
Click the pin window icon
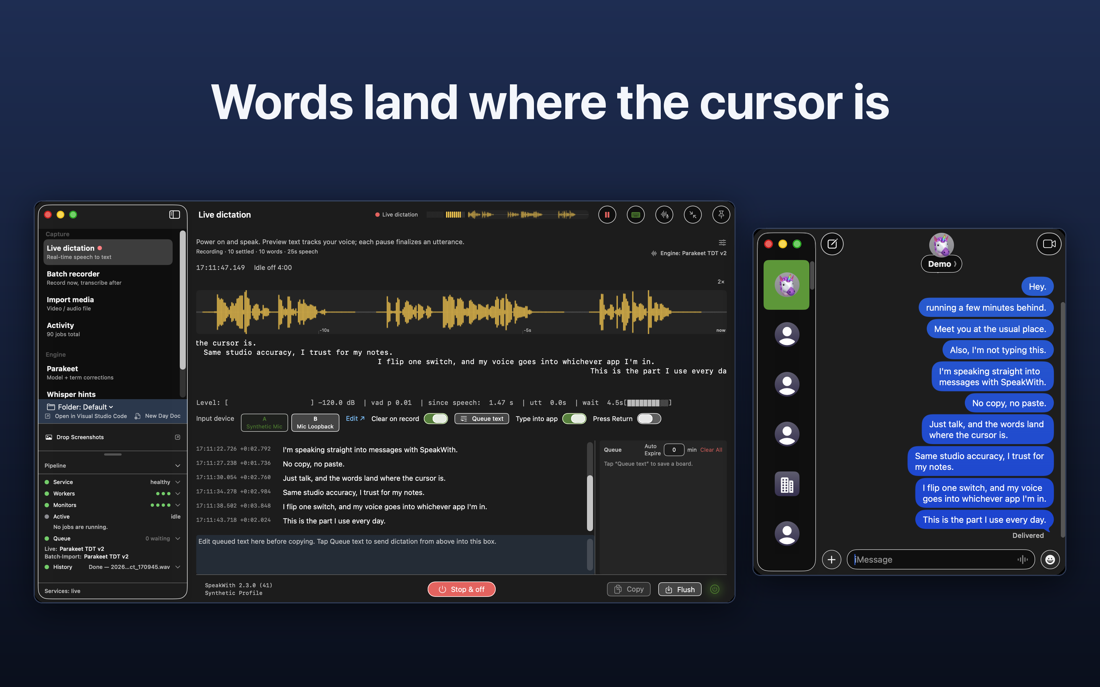click(721, 214)
